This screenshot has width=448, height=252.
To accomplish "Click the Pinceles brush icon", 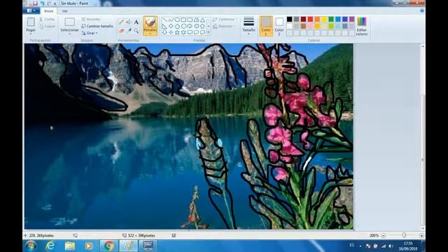I will point(150,22).
